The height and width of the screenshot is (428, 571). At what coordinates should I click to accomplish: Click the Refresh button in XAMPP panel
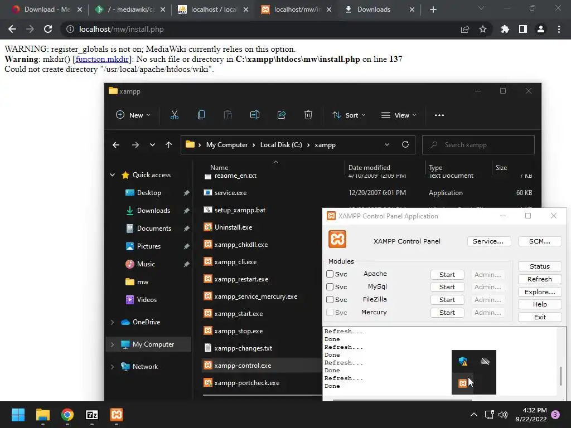pos(540,279)
